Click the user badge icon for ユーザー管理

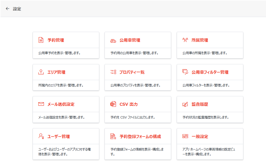(41, 136)
